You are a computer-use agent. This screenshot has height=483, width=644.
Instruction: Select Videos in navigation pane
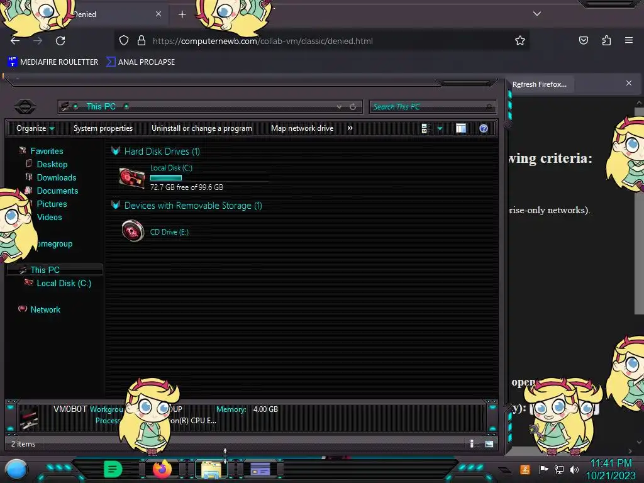[49, 217]
